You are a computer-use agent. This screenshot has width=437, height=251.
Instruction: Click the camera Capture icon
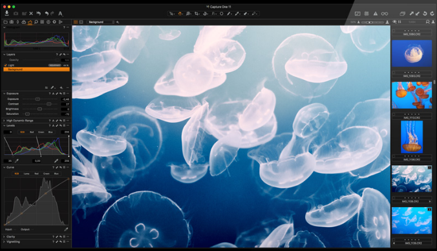16,14
